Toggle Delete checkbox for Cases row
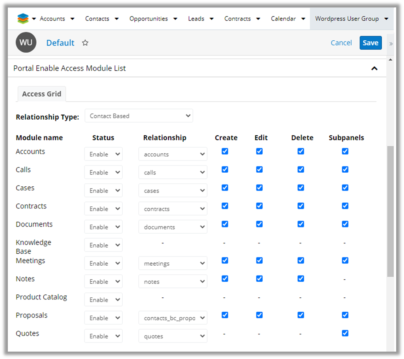Screen dimensions: 404x359 [301, 188]
